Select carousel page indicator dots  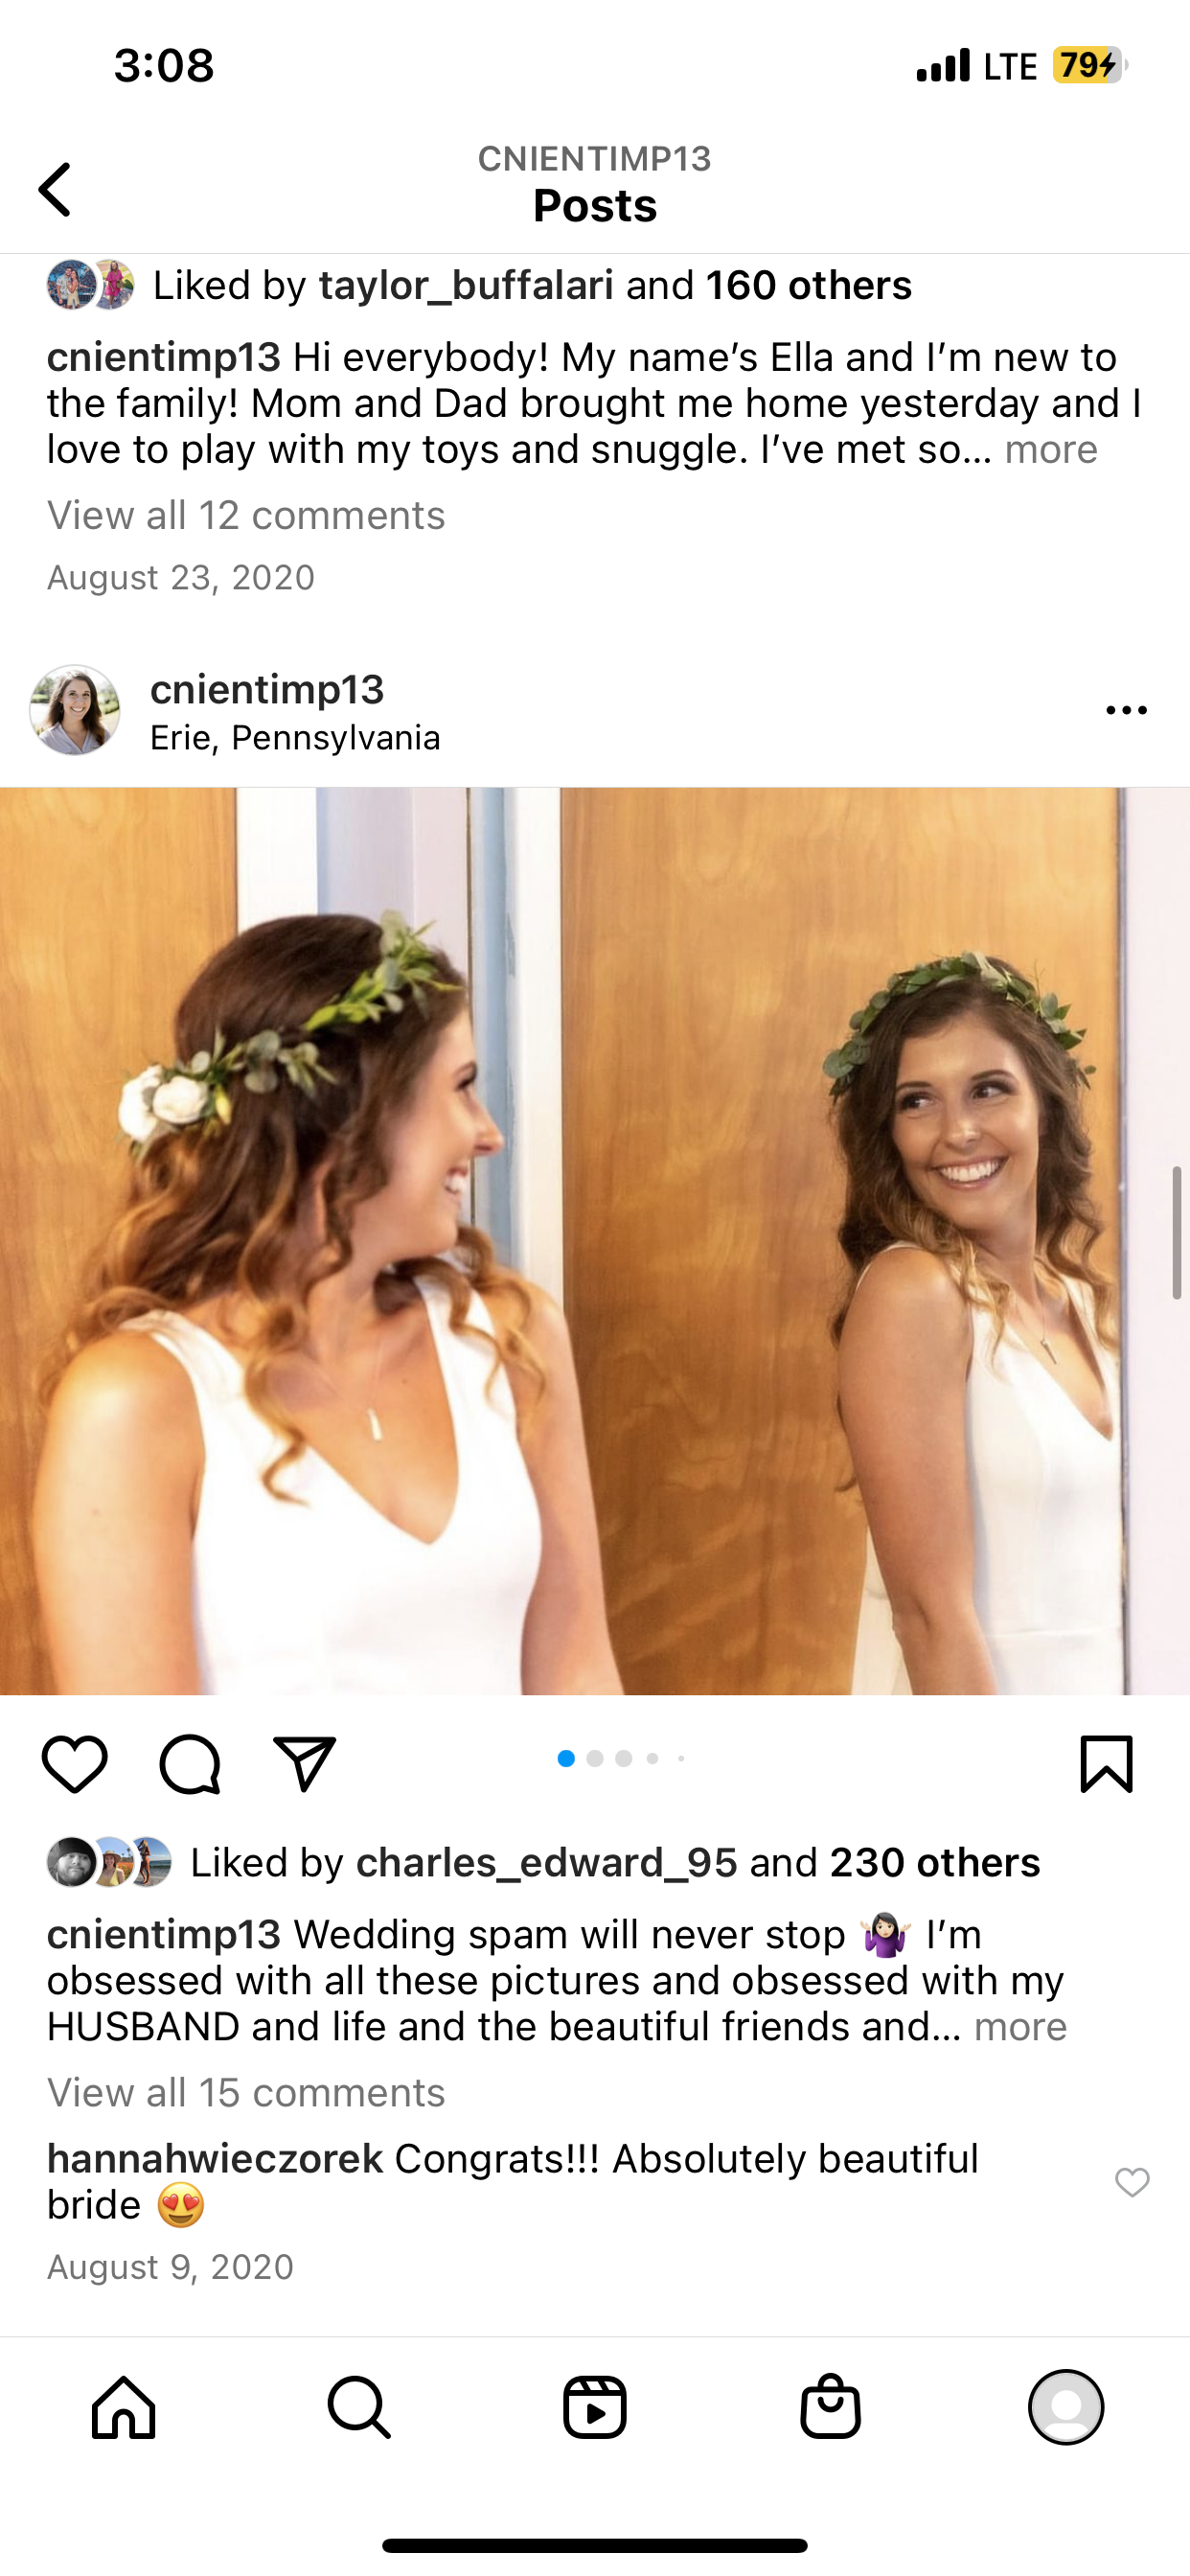[621, 1758]
